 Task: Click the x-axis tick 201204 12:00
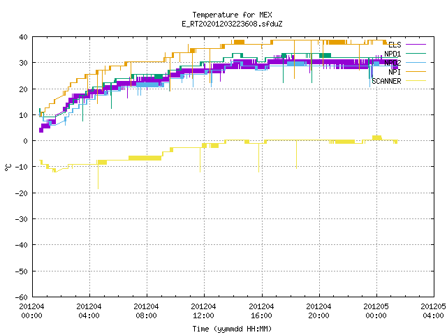(203, 311)
